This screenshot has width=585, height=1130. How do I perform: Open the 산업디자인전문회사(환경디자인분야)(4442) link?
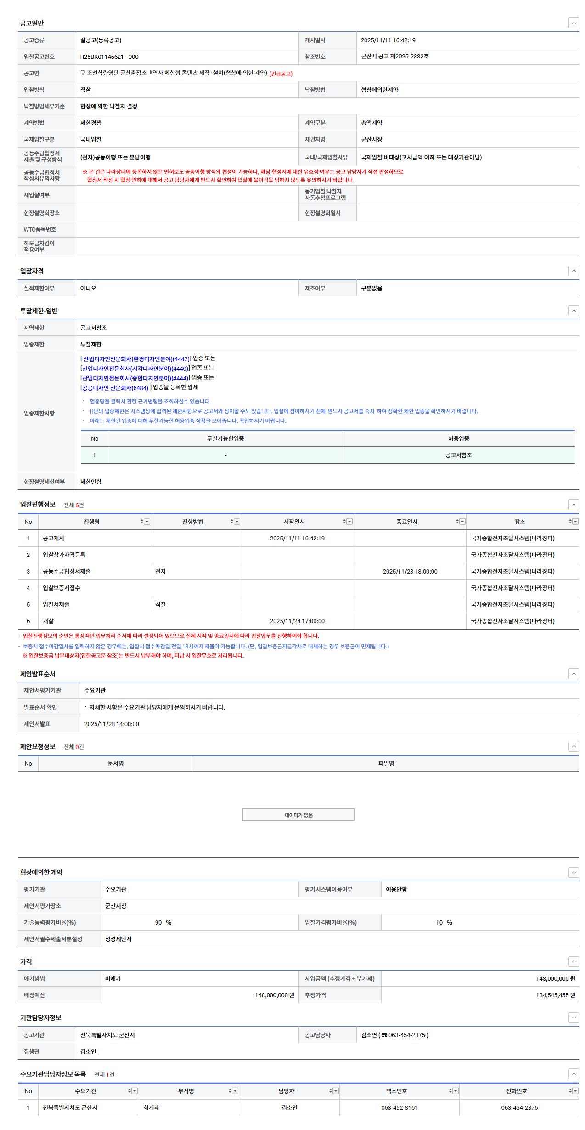coord(136,359)
